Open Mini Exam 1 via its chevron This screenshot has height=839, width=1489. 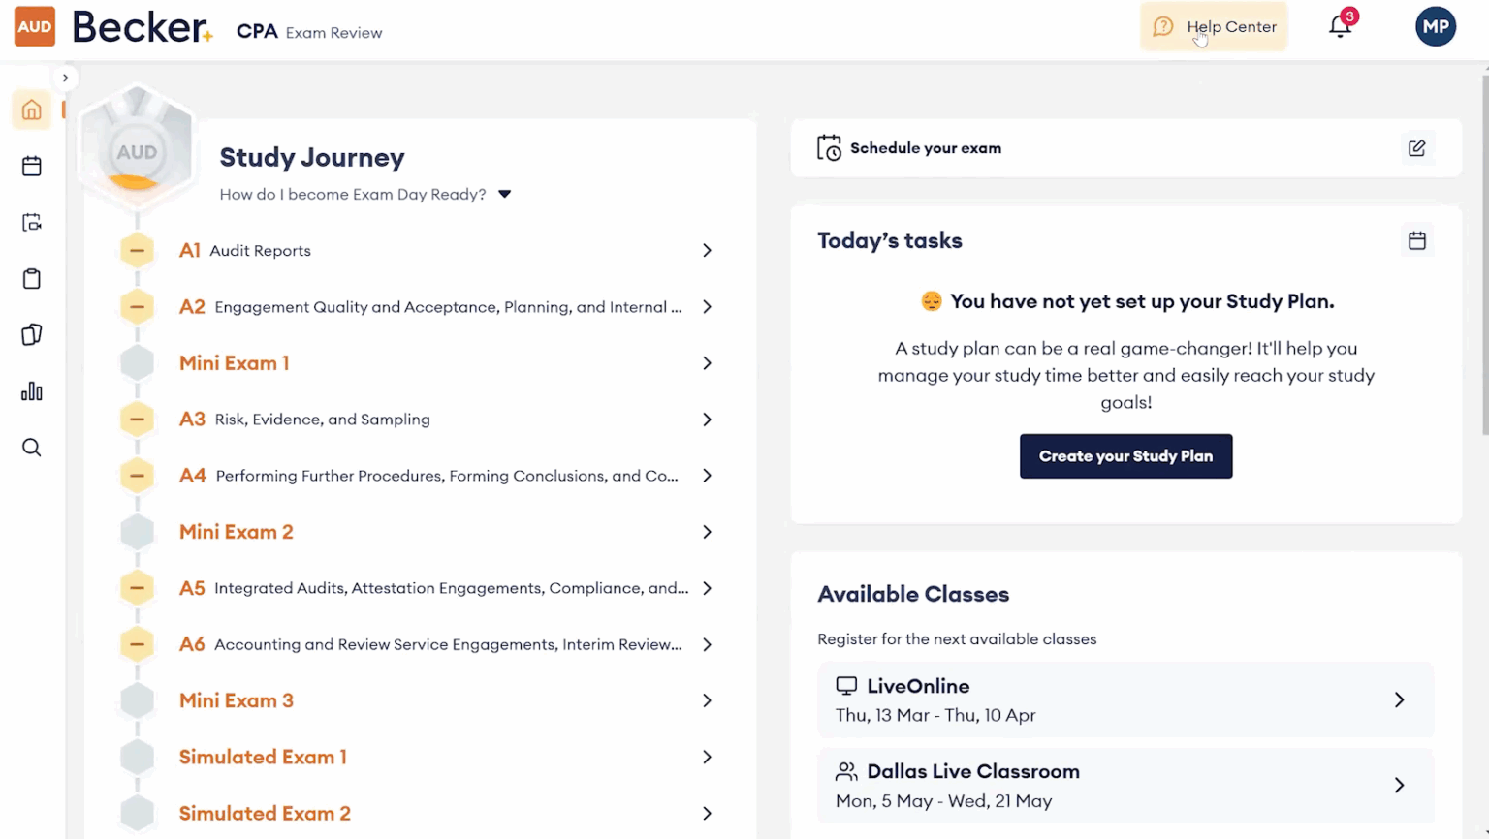pyautogui.click(x=707, y=362)
